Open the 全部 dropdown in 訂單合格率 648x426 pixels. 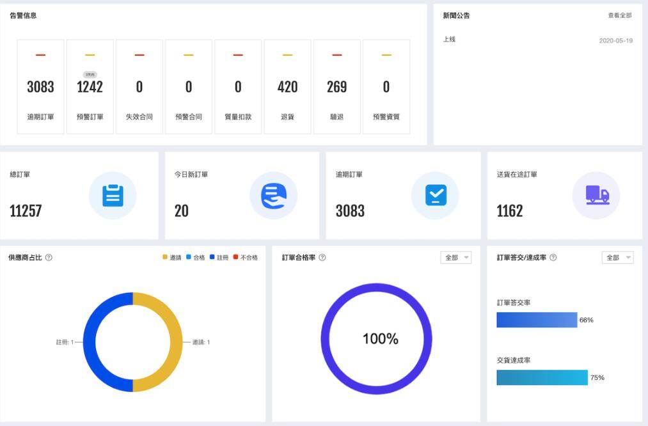[455, 258]
